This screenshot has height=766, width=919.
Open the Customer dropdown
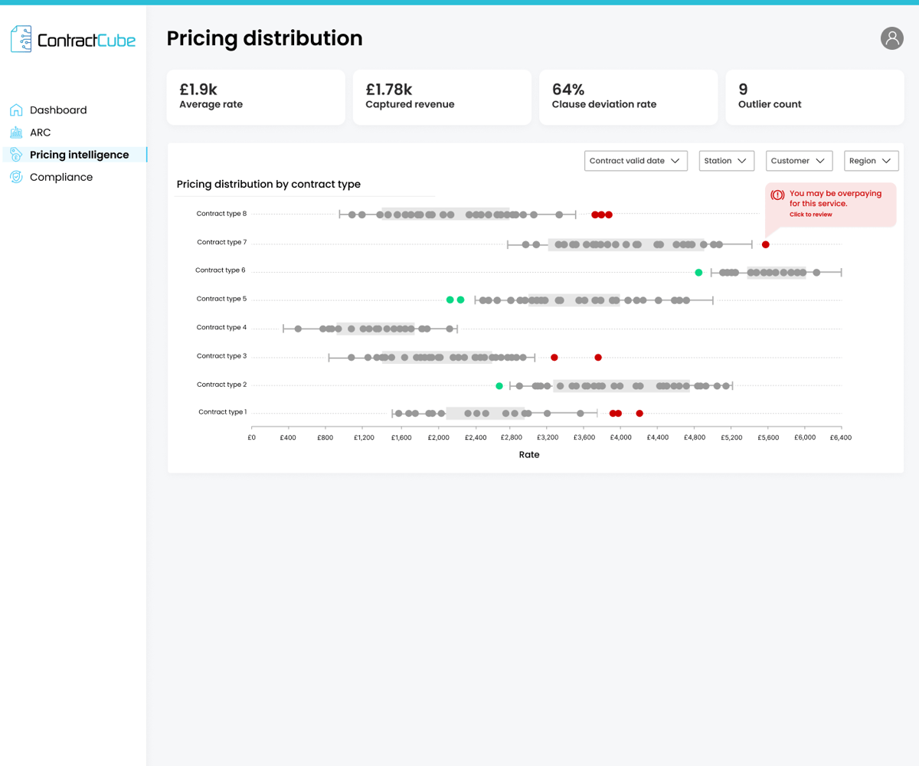(x=799, y=161)
